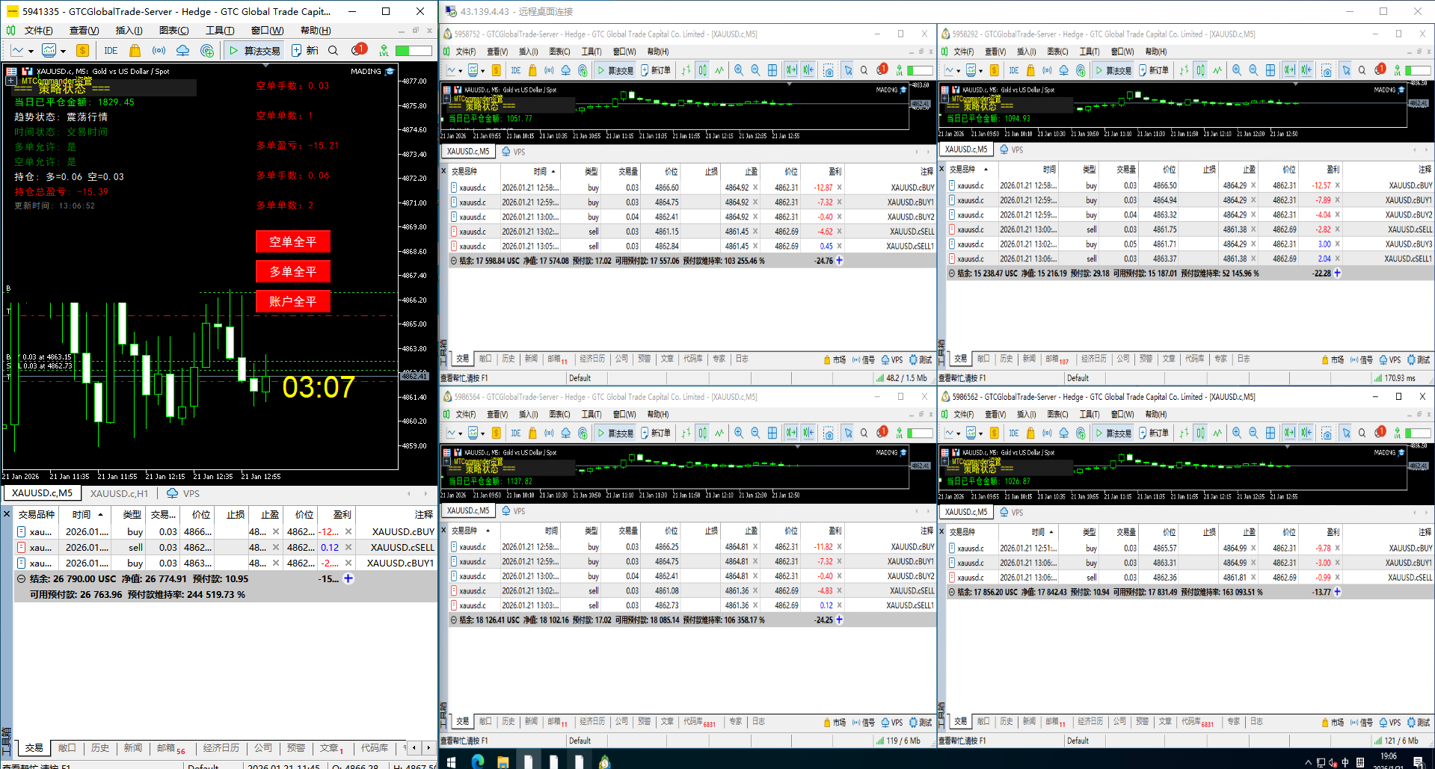The image size is (1435, 769).
Task: Toggle Algo Trading (算法交易) in window 5986562
Action: click(1113, 433)
